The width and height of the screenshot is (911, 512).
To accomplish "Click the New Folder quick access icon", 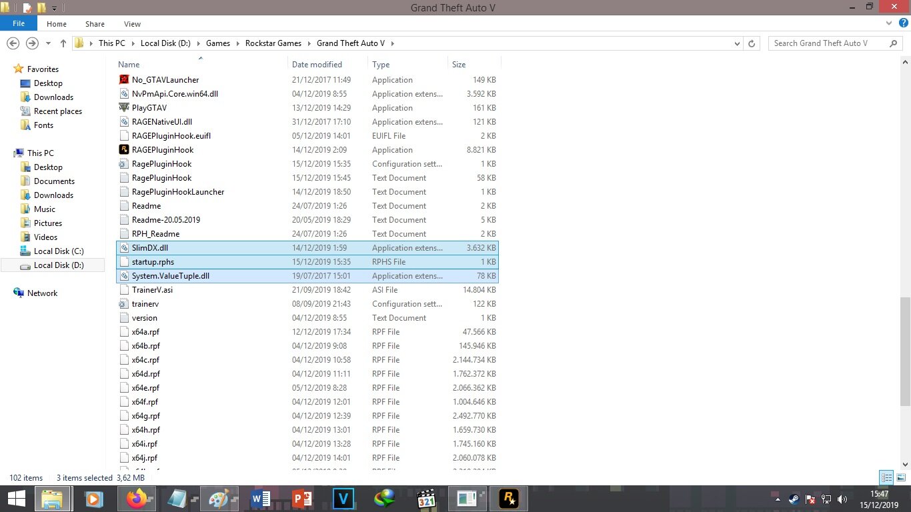I will [x=41, y=8].
